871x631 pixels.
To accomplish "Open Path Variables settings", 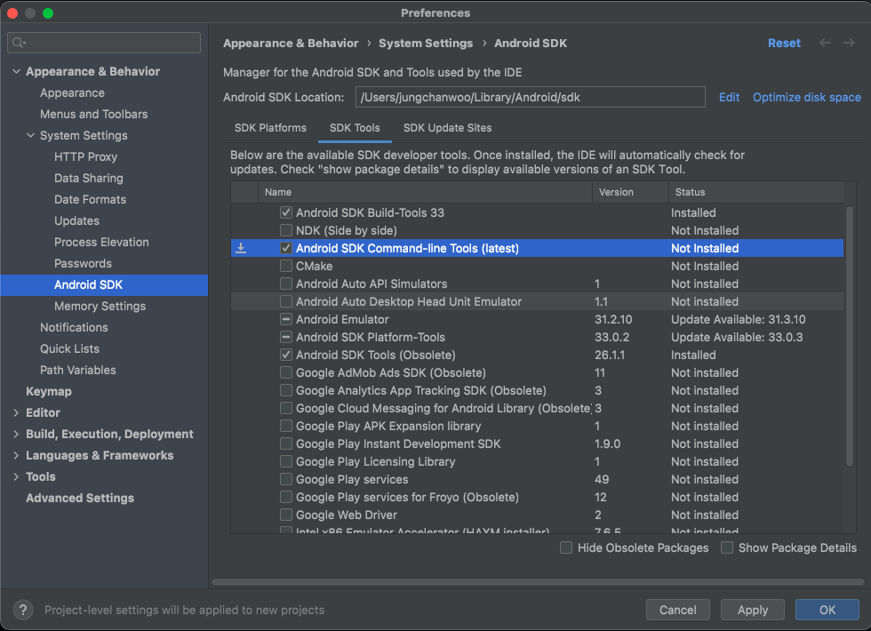I will tap(78, 370).
